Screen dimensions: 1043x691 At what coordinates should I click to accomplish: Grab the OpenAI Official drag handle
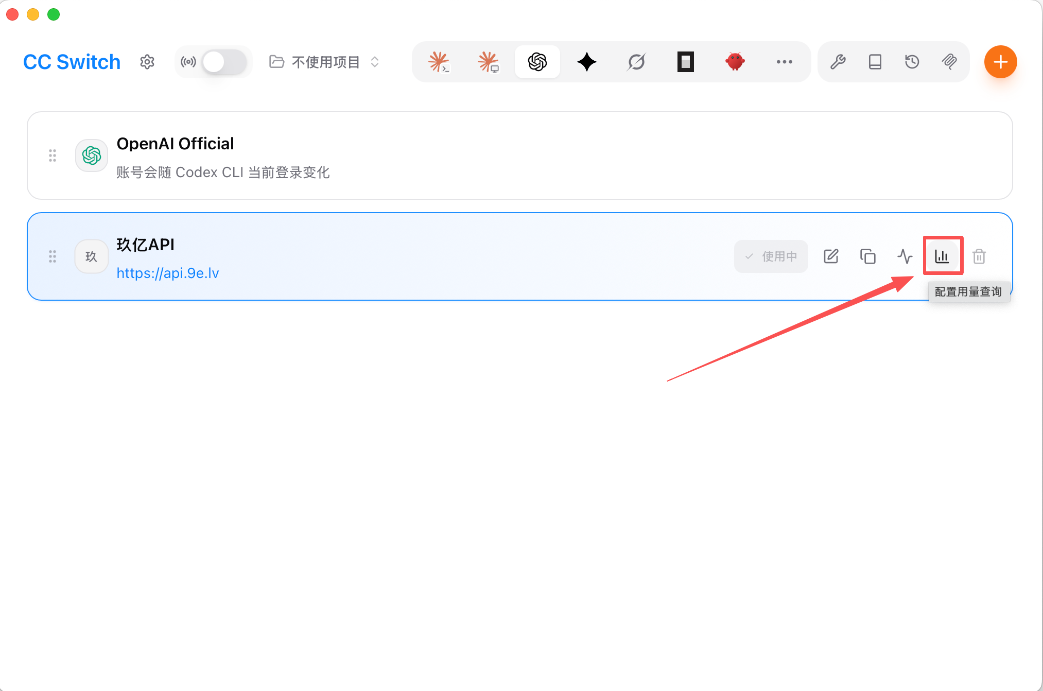[53, 156]
